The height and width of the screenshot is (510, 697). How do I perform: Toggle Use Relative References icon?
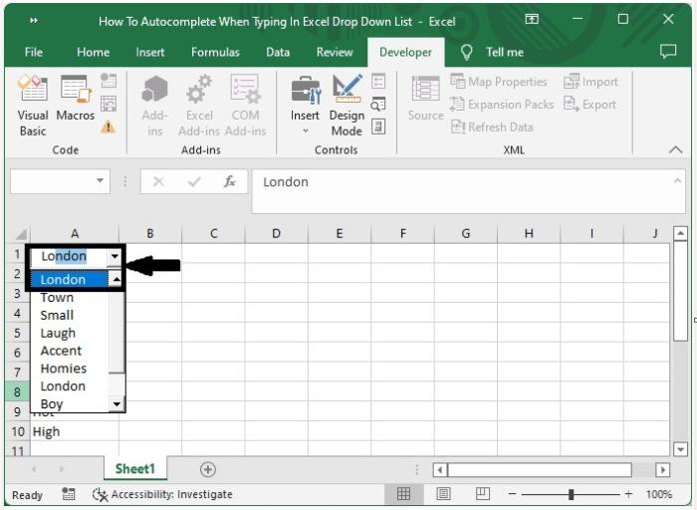tap(109, 104)
